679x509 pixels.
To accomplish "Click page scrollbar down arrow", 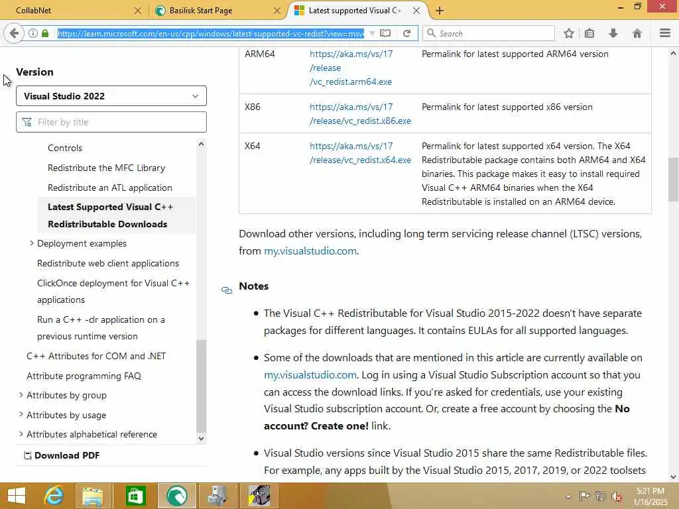I will click(x=673, y=477).
